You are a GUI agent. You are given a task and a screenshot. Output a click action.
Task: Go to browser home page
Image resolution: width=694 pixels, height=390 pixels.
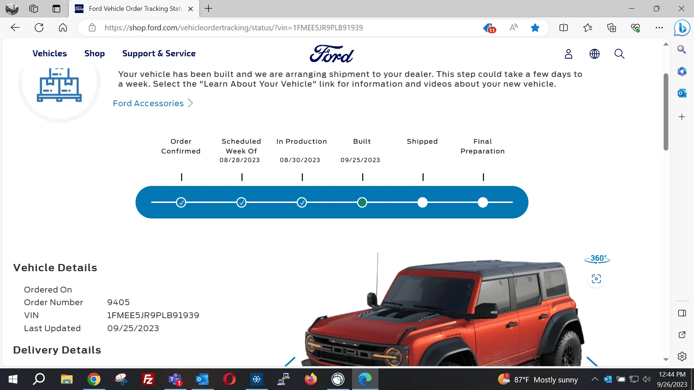pyautogui.click(x=63, y=27)
